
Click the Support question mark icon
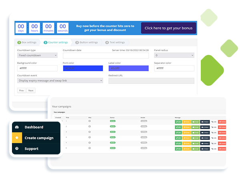[17, 149]
